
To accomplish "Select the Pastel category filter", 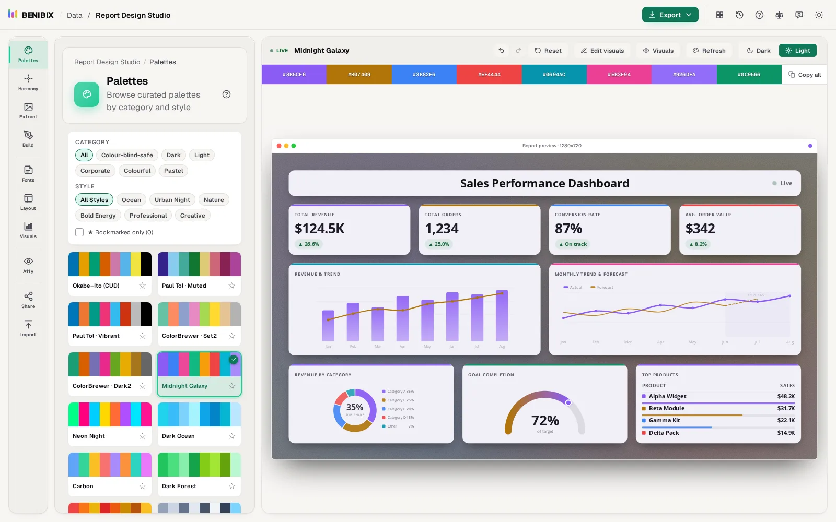I will pyautogui.click(x=173, y=171).
